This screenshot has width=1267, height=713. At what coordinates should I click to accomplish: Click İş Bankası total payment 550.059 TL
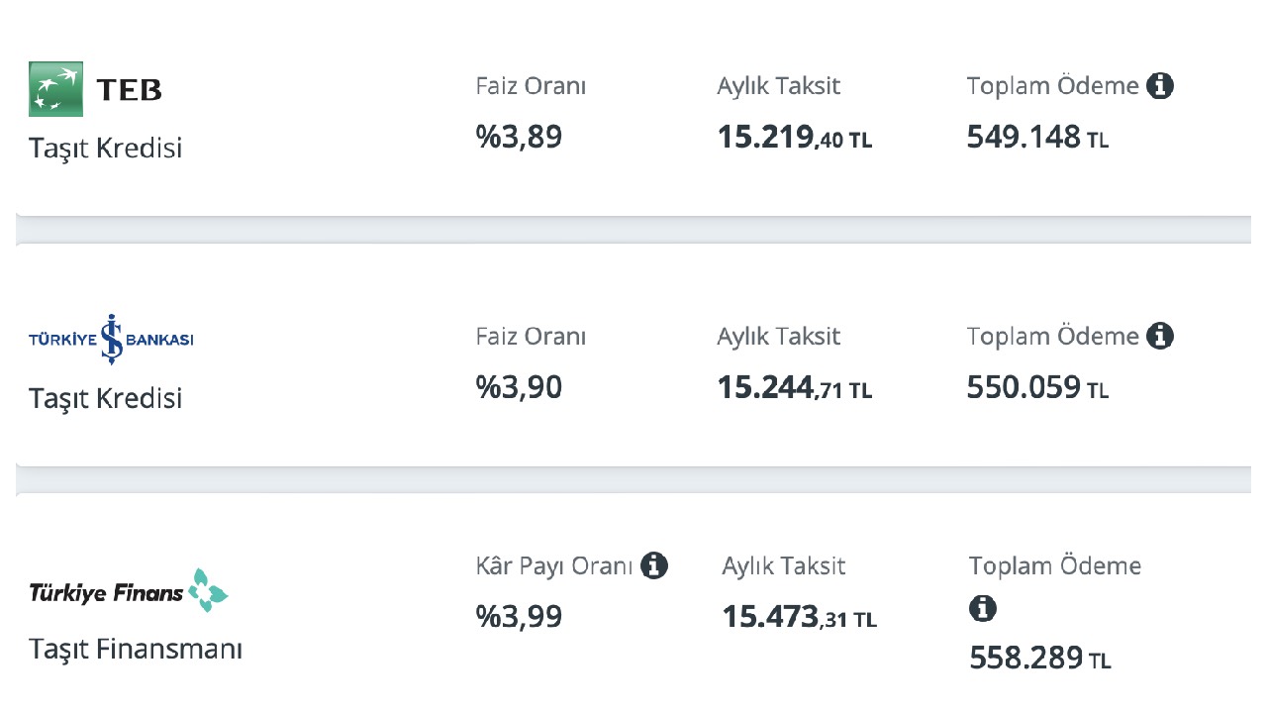[1037, 388]
